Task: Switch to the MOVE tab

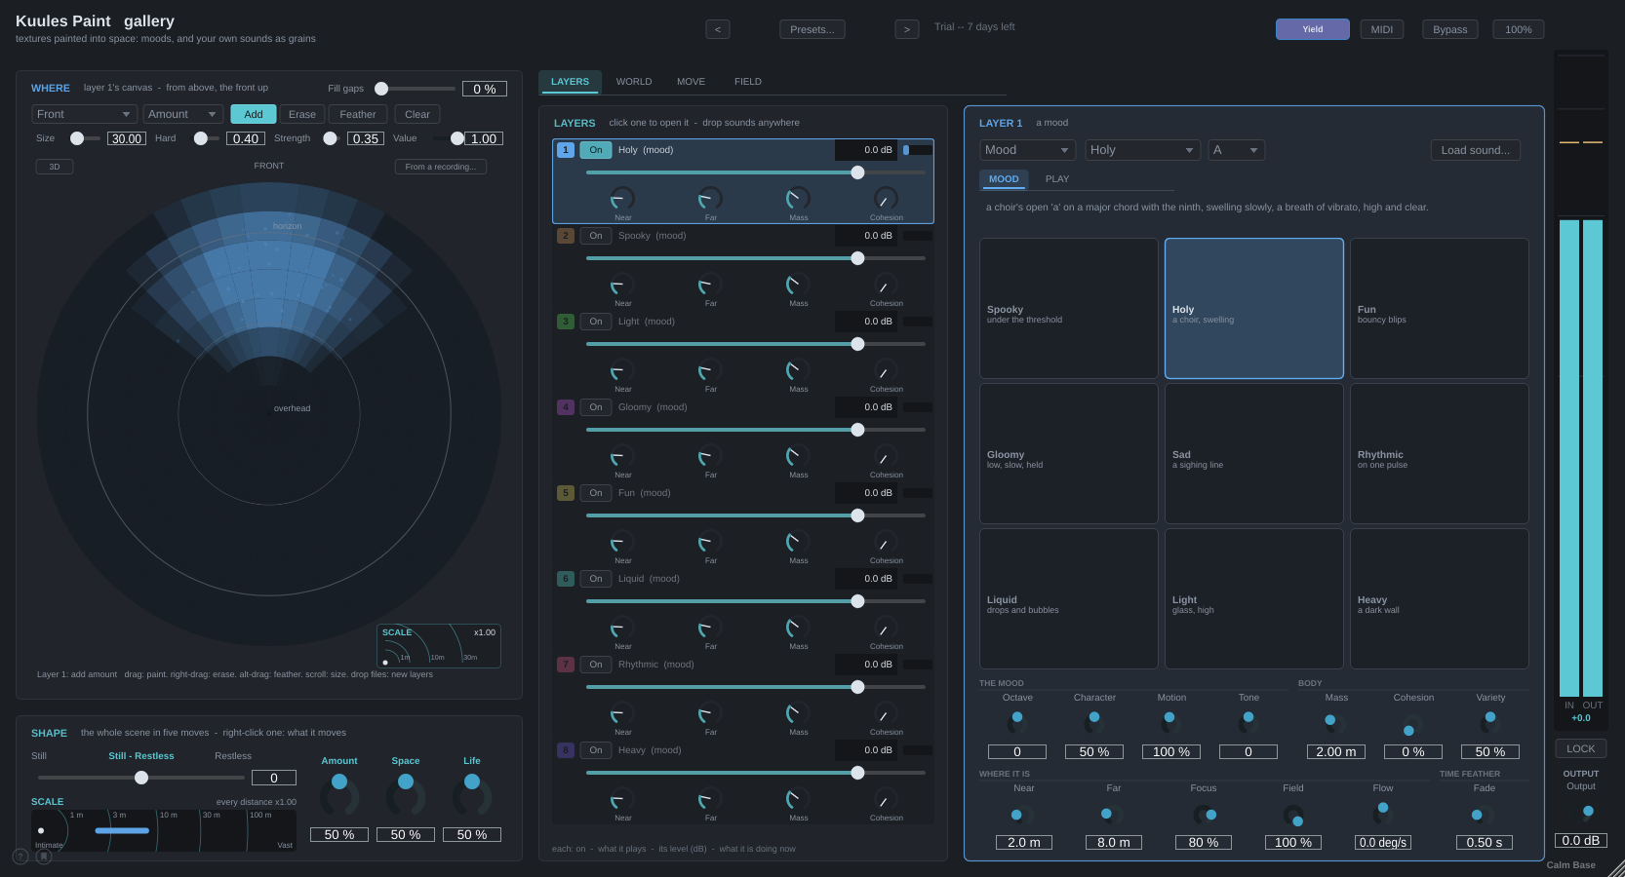Action: [x=691, y=82]
